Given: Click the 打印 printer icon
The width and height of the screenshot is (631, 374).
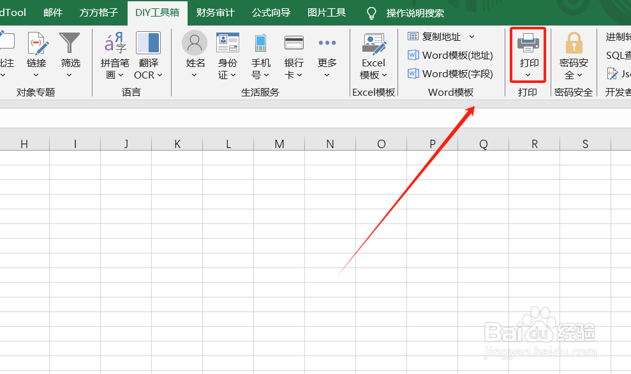Looking at the screenshot, I should (x=528, y=43).
